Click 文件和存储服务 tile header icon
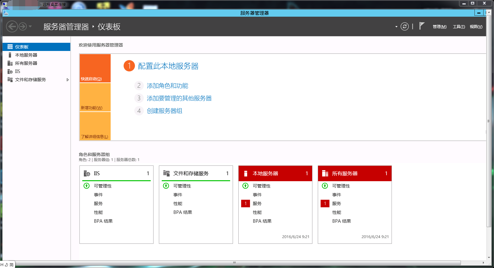This screenshot has width=494, height=268. coord(166,173)
